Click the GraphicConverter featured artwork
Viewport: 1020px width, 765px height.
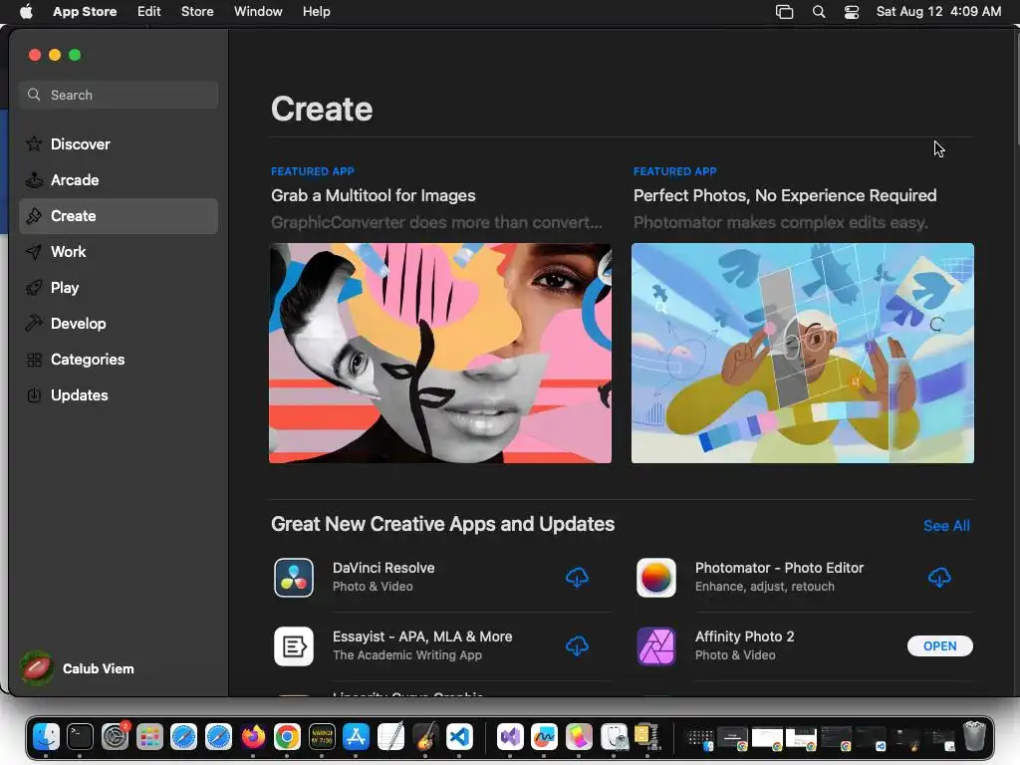pyautogui.click(x=440, y=354)
